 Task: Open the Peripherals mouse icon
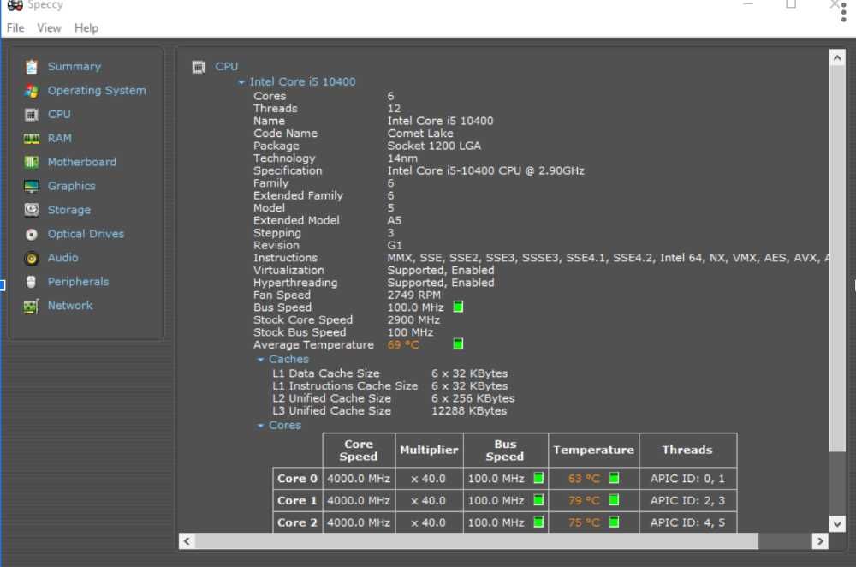pyautogui.click(x=31, y=282)
